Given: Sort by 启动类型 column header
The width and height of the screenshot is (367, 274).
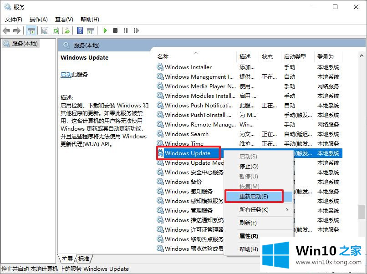Looking at the screenshot, I should (x=295, y=57).
